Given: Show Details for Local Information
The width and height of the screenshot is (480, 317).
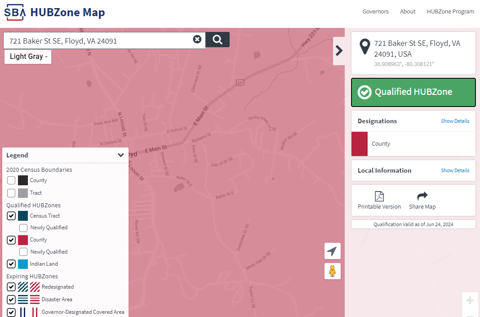Looking at the screenshot, I should coord(455,170).
